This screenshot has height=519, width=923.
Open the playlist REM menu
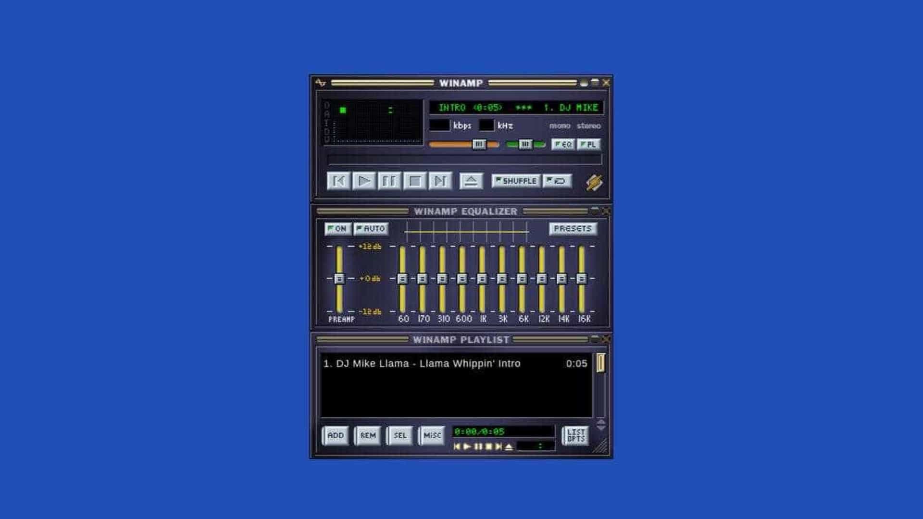pos(368,436)
